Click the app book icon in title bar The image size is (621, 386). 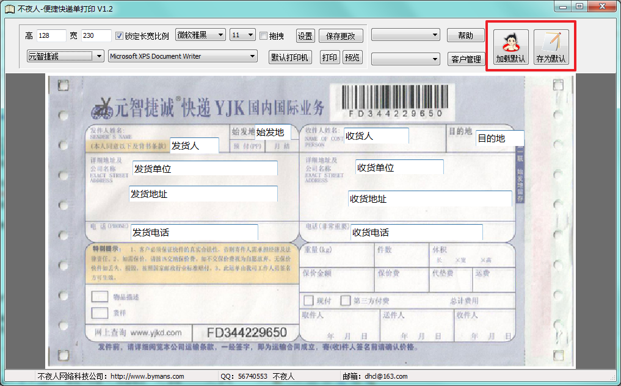tap(10, 9)
